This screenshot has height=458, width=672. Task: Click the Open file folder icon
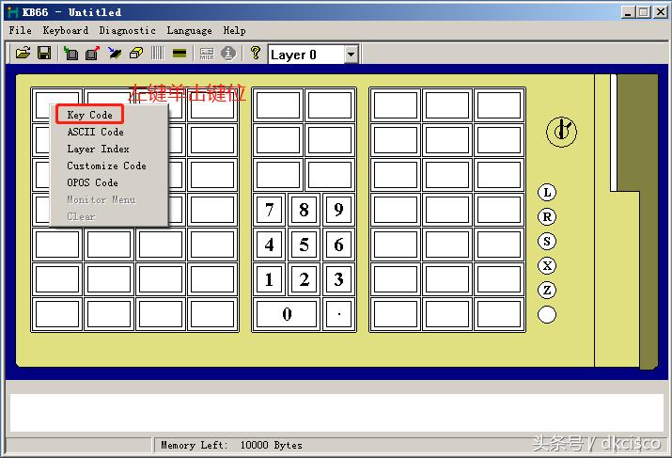pos(23,55)
